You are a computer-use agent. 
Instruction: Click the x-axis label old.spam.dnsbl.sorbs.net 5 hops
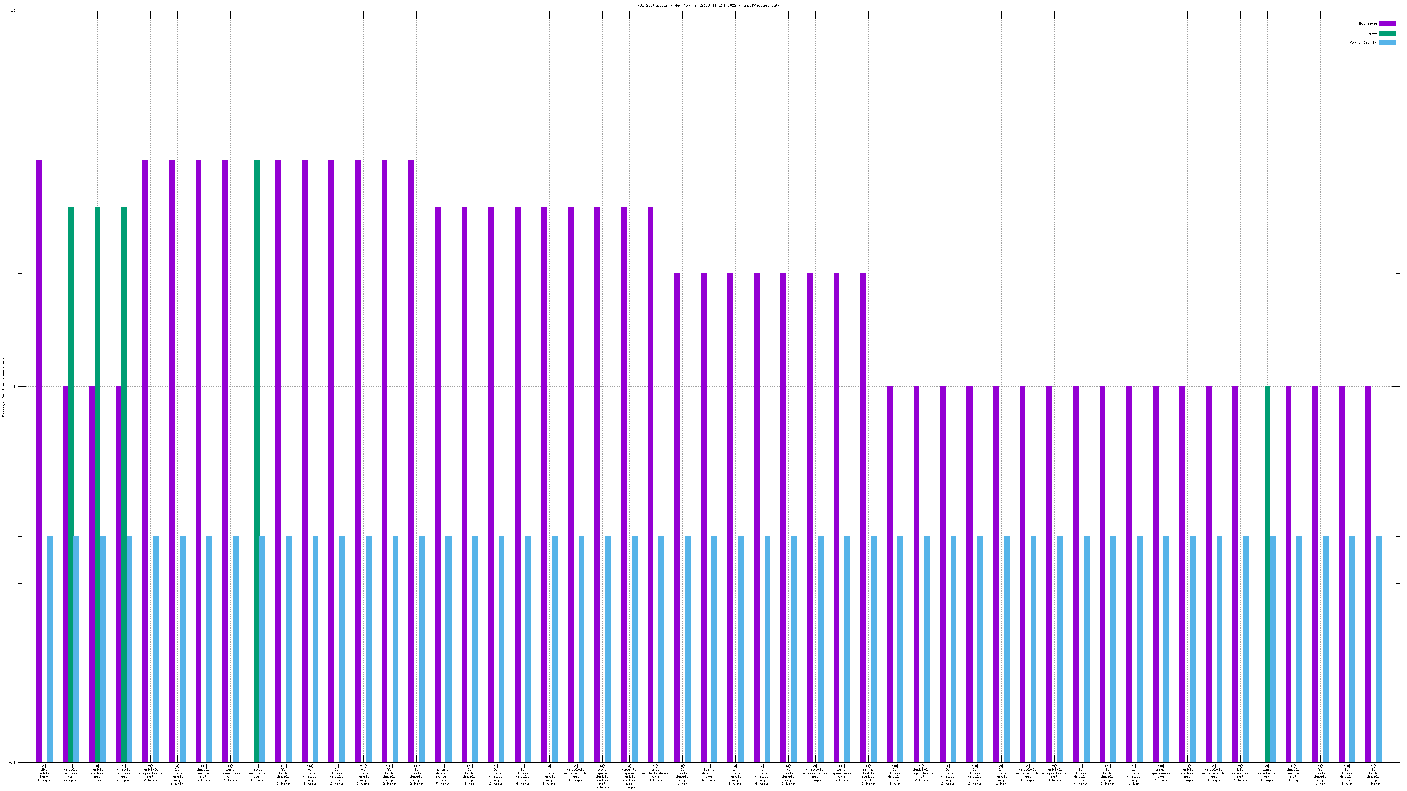point(602,776)
